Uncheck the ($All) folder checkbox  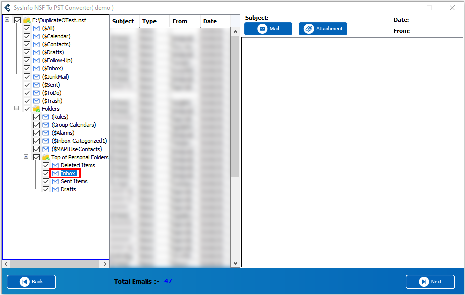(27, 28)
